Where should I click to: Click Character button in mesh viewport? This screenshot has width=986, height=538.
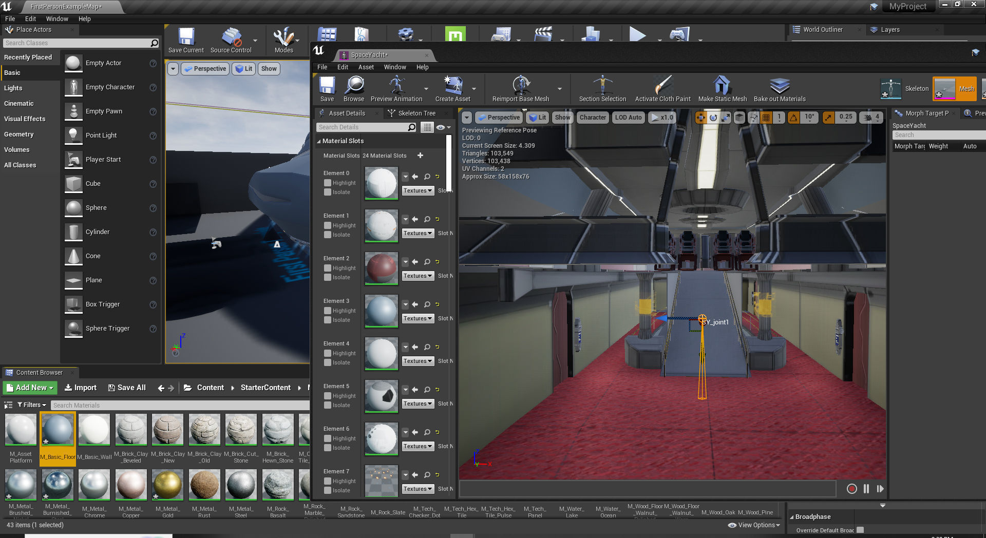(x=593, y=118)
